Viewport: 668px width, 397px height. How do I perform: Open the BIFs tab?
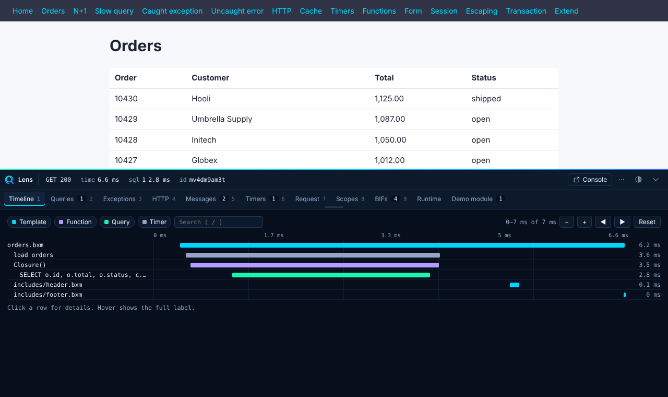[391, 199]
